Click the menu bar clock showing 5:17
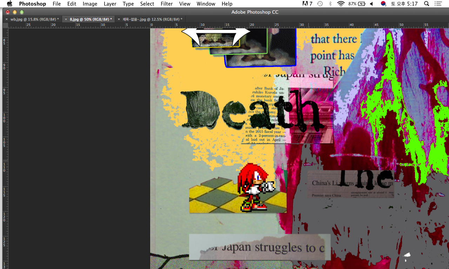Viewport: 449px width, 269px height. click(x=404, y=4)
